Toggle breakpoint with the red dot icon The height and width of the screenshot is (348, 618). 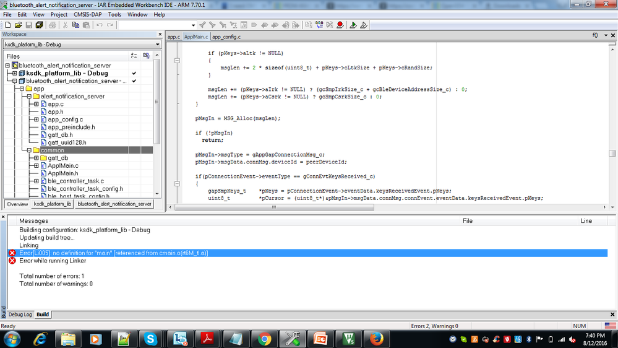click(340, 25)
